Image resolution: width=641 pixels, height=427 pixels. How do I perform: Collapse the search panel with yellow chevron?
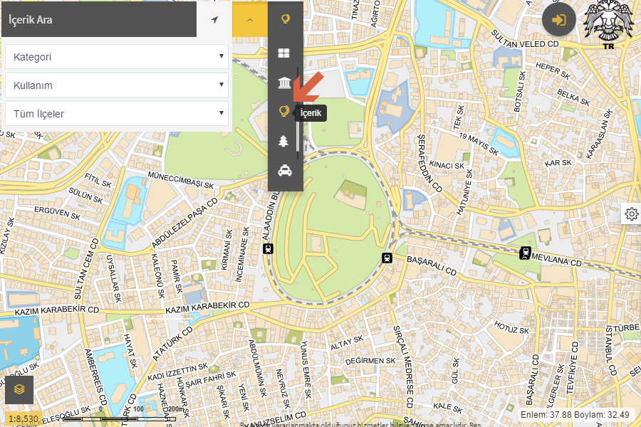click(x=250, y=20)
